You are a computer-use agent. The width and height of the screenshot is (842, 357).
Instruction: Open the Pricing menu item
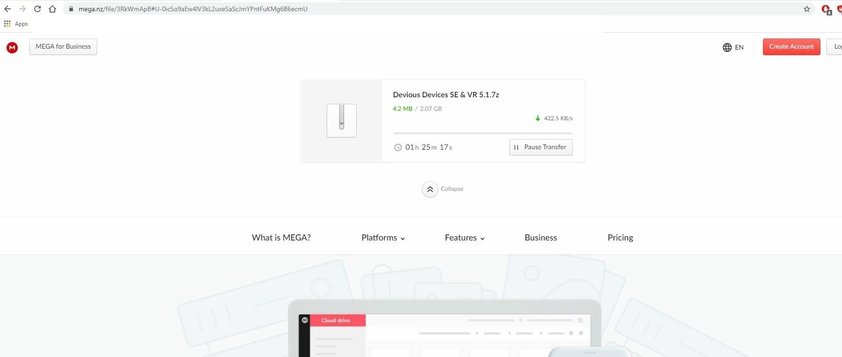pos(620,238)
